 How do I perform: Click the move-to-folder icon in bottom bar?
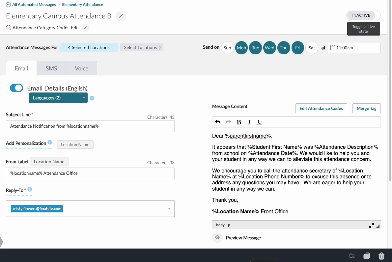(x=352, y=256)
